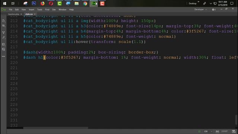238x134 pixels.
Task: Click the Preview in browser status icon
Action: click(x=234, y=131)
